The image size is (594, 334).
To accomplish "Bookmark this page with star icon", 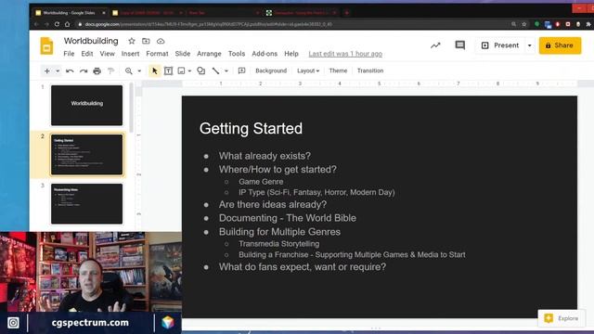I will [x=523, y=24].
